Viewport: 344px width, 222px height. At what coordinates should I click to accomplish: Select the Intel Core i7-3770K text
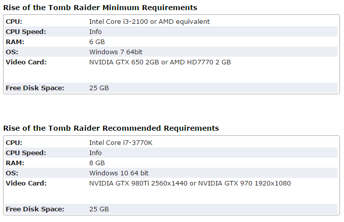point(121,143)
